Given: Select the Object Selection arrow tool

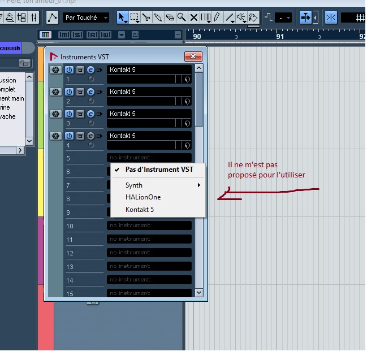Looking at the screenshot, I should [122, 18].
